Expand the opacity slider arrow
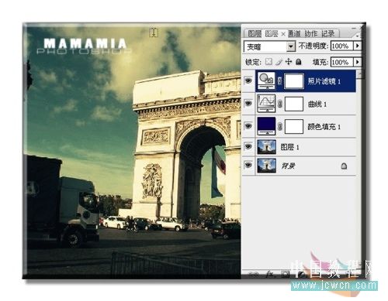Image resolution: width=388 pixels, height=301 pixels. pos(358,46)
